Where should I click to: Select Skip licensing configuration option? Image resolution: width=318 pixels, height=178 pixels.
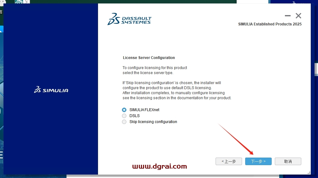point(124,122)
